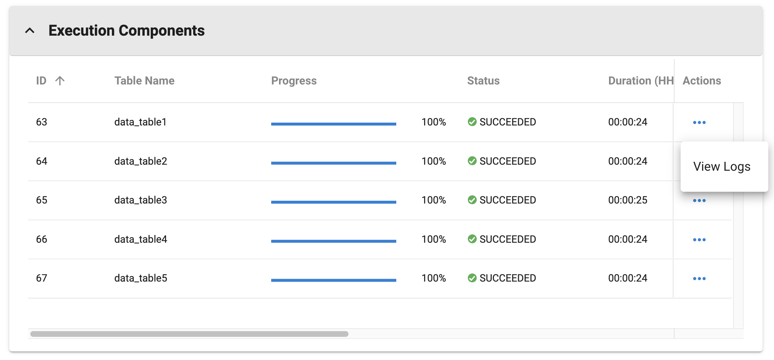Select the data_table4 row name
The image size is (774, 360).
coord(141,239)
